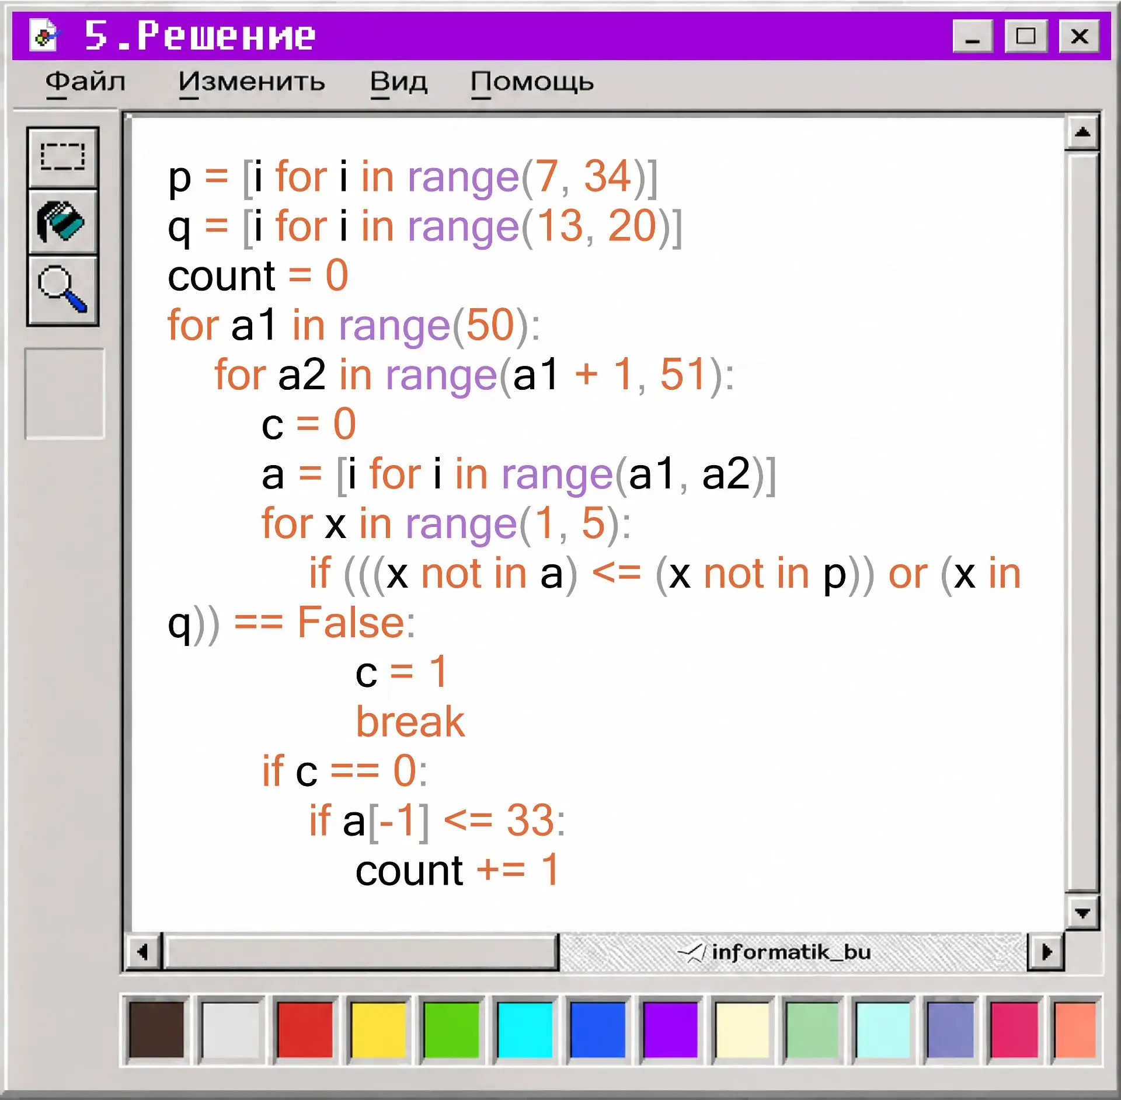Maximize the 5.Решение window

pyautogui.click(x=1026, y=36)
